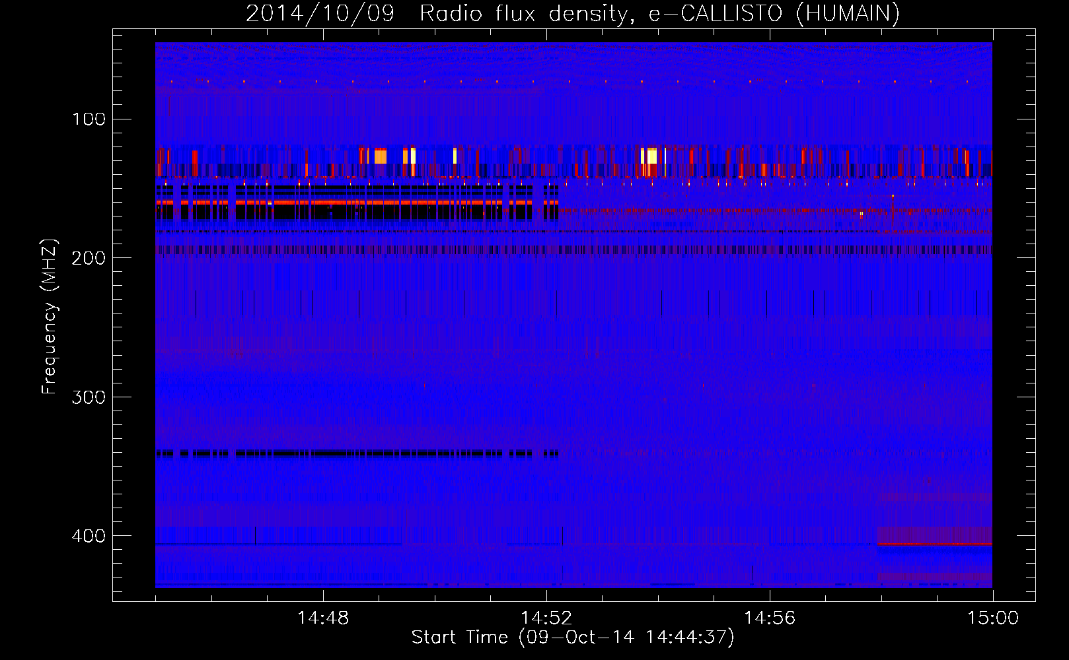Click the 14:52 time tick label
Image resolution: width=1069 pixels, height=660 pixels.
546,618
